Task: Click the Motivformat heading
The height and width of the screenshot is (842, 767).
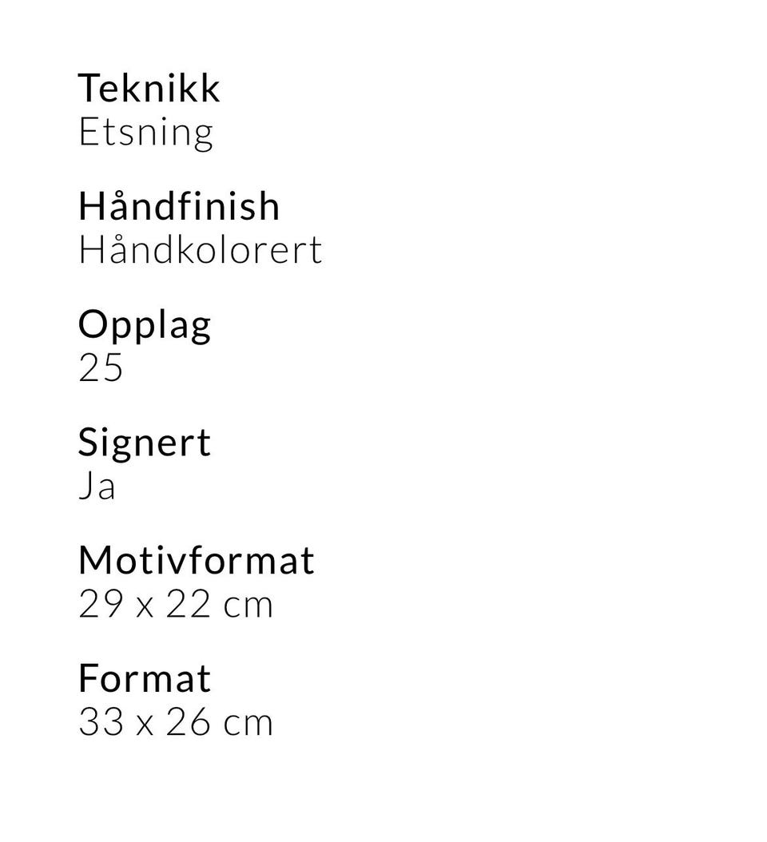Action: point(196,560)
